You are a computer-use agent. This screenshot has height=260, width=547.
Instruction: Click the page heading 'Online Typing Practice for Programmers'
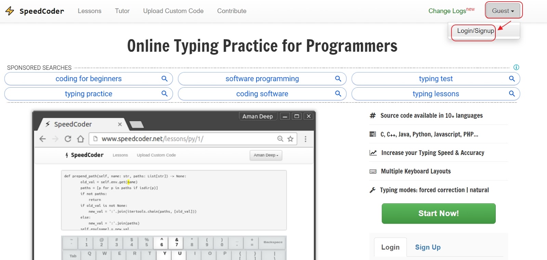(x=262, y=46)
